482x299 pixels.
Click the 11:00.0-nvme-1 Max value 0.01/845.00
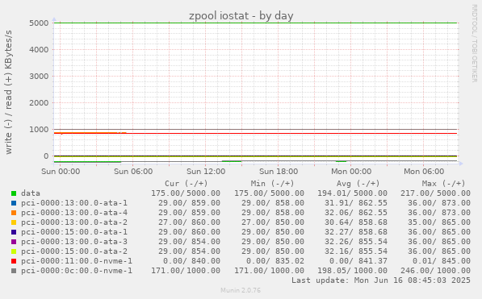442,261
